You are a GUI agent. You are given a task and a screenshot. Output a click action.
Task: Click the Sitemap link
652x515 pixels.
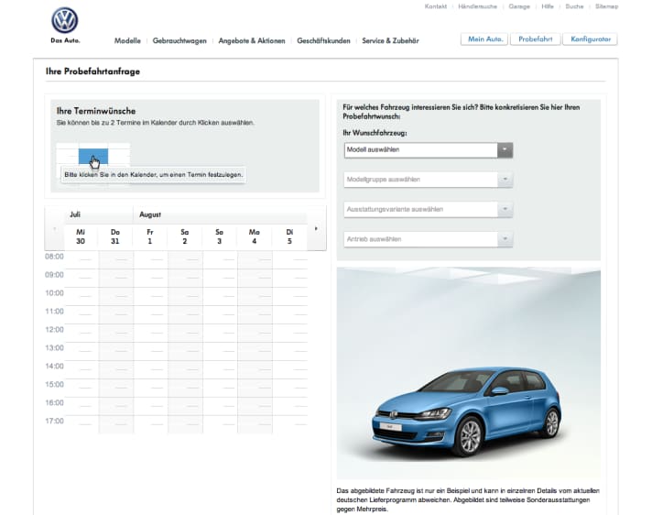(606, 6)
